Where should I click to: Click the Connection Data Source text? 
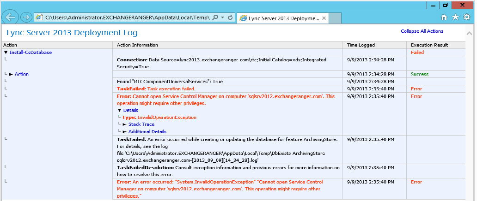(x=221, y=63)
